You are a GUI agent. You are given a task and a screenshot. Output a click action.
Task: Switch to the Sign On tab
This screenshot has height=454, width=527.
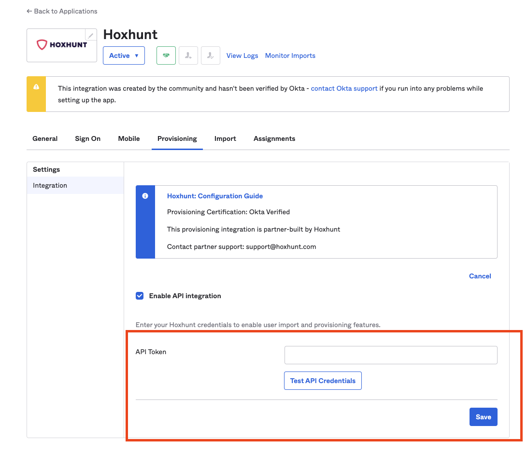[88, 138]
